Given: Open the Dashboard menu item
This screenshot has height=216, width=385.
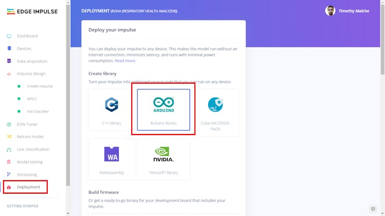Looking at the screenshot, I should point(27,36).
